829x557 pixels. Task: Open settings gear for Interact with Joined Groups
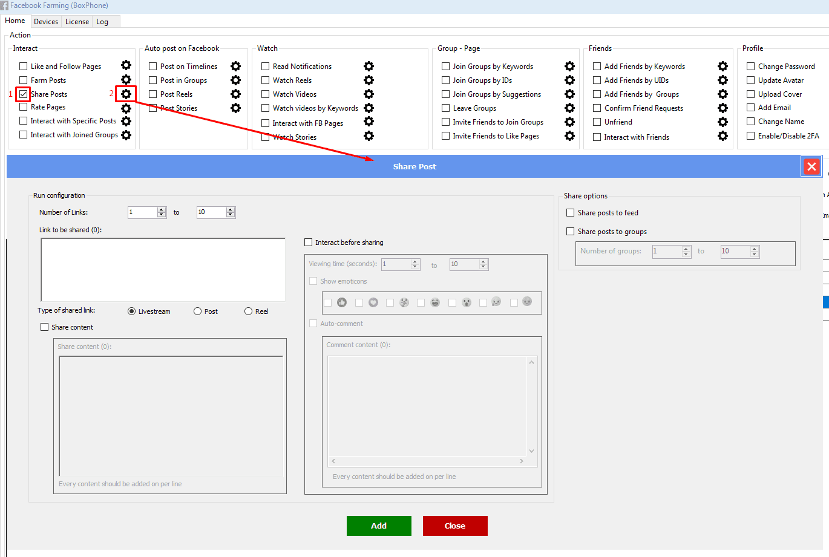tap(126, 135)
